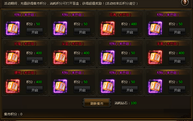The width and height of the screenshot is (193, 121).
Task: Click the red 头盔 blind box icon
Action: tap(60, 57)
